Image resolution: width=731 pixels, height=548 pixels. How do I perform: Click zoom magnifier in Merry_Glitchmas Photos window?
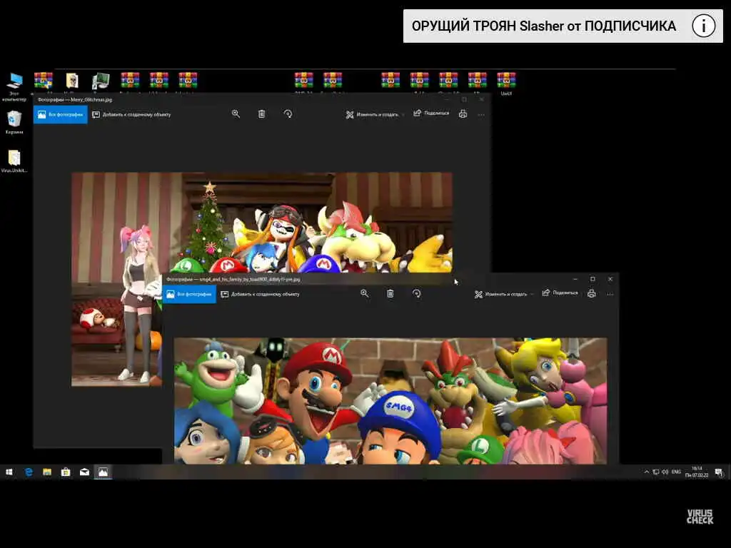236,113
